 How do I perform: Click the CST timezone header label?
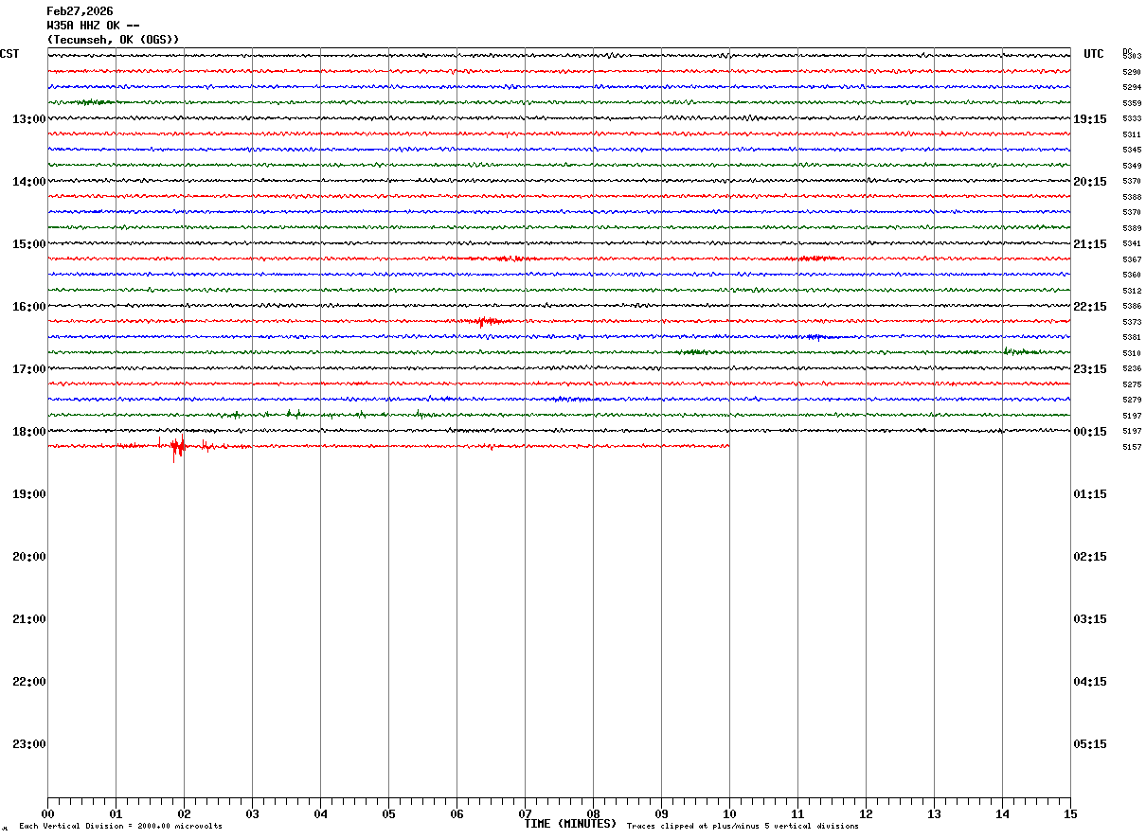click(x=9, y=54)
